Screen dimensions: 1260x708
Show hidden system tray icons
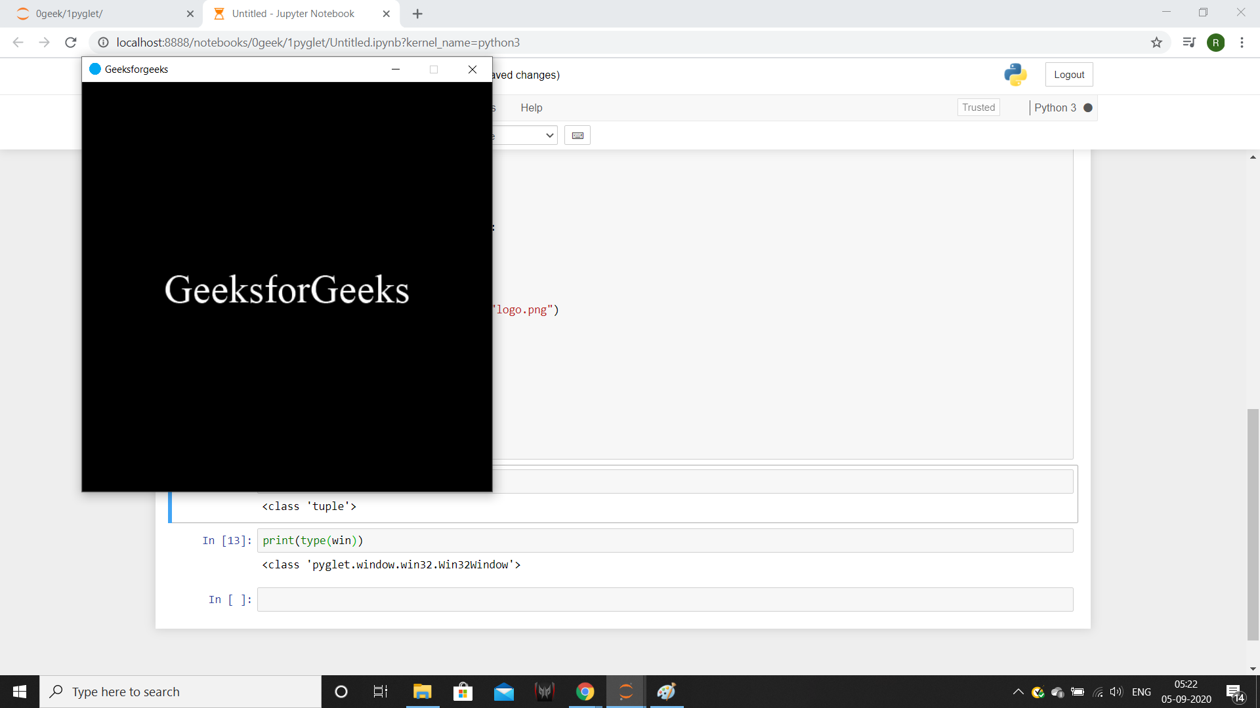(x=1018, y=692)
